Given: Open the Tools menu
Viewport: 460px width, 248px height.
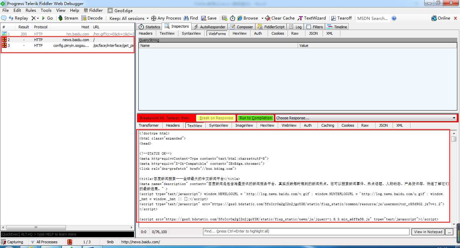Looking at the screenshot, I should pos(46,10).
